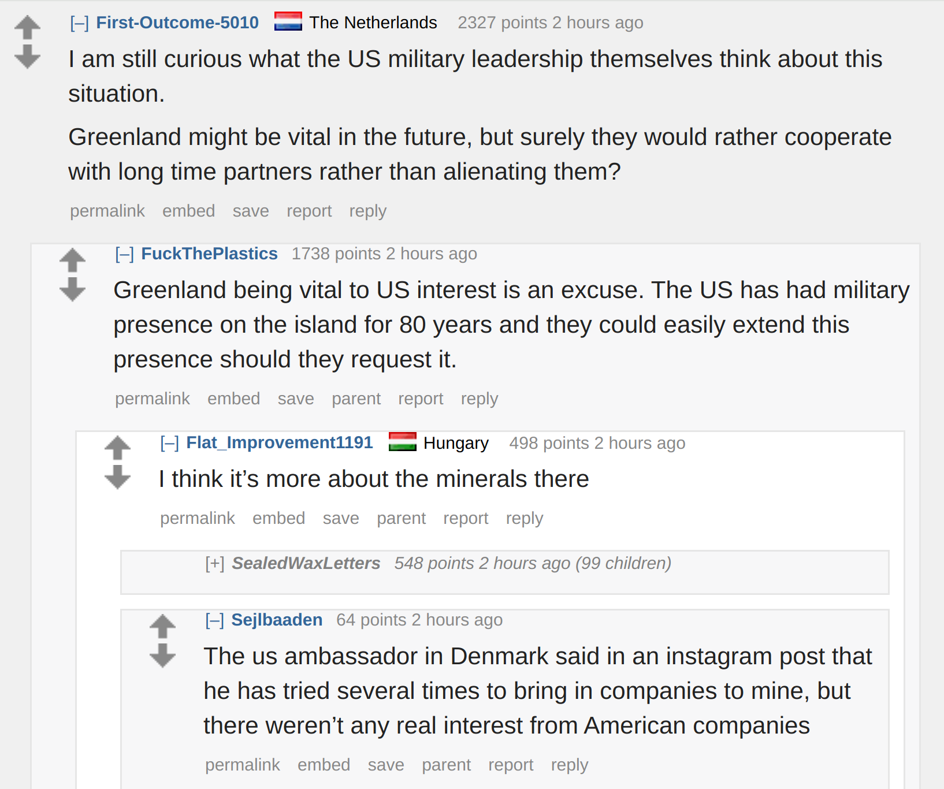This screenshot has width=944, height=789.
Task: Collapse Sejlbaaden's comment
Action: pyautogui.click(x=214, y=620)
